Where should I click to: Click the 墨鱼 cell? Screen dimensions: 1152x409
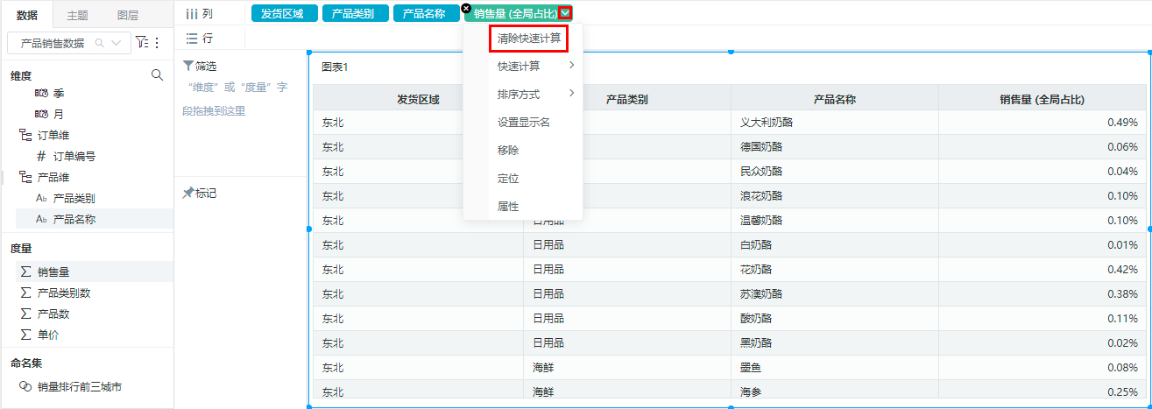coord(835,368)
